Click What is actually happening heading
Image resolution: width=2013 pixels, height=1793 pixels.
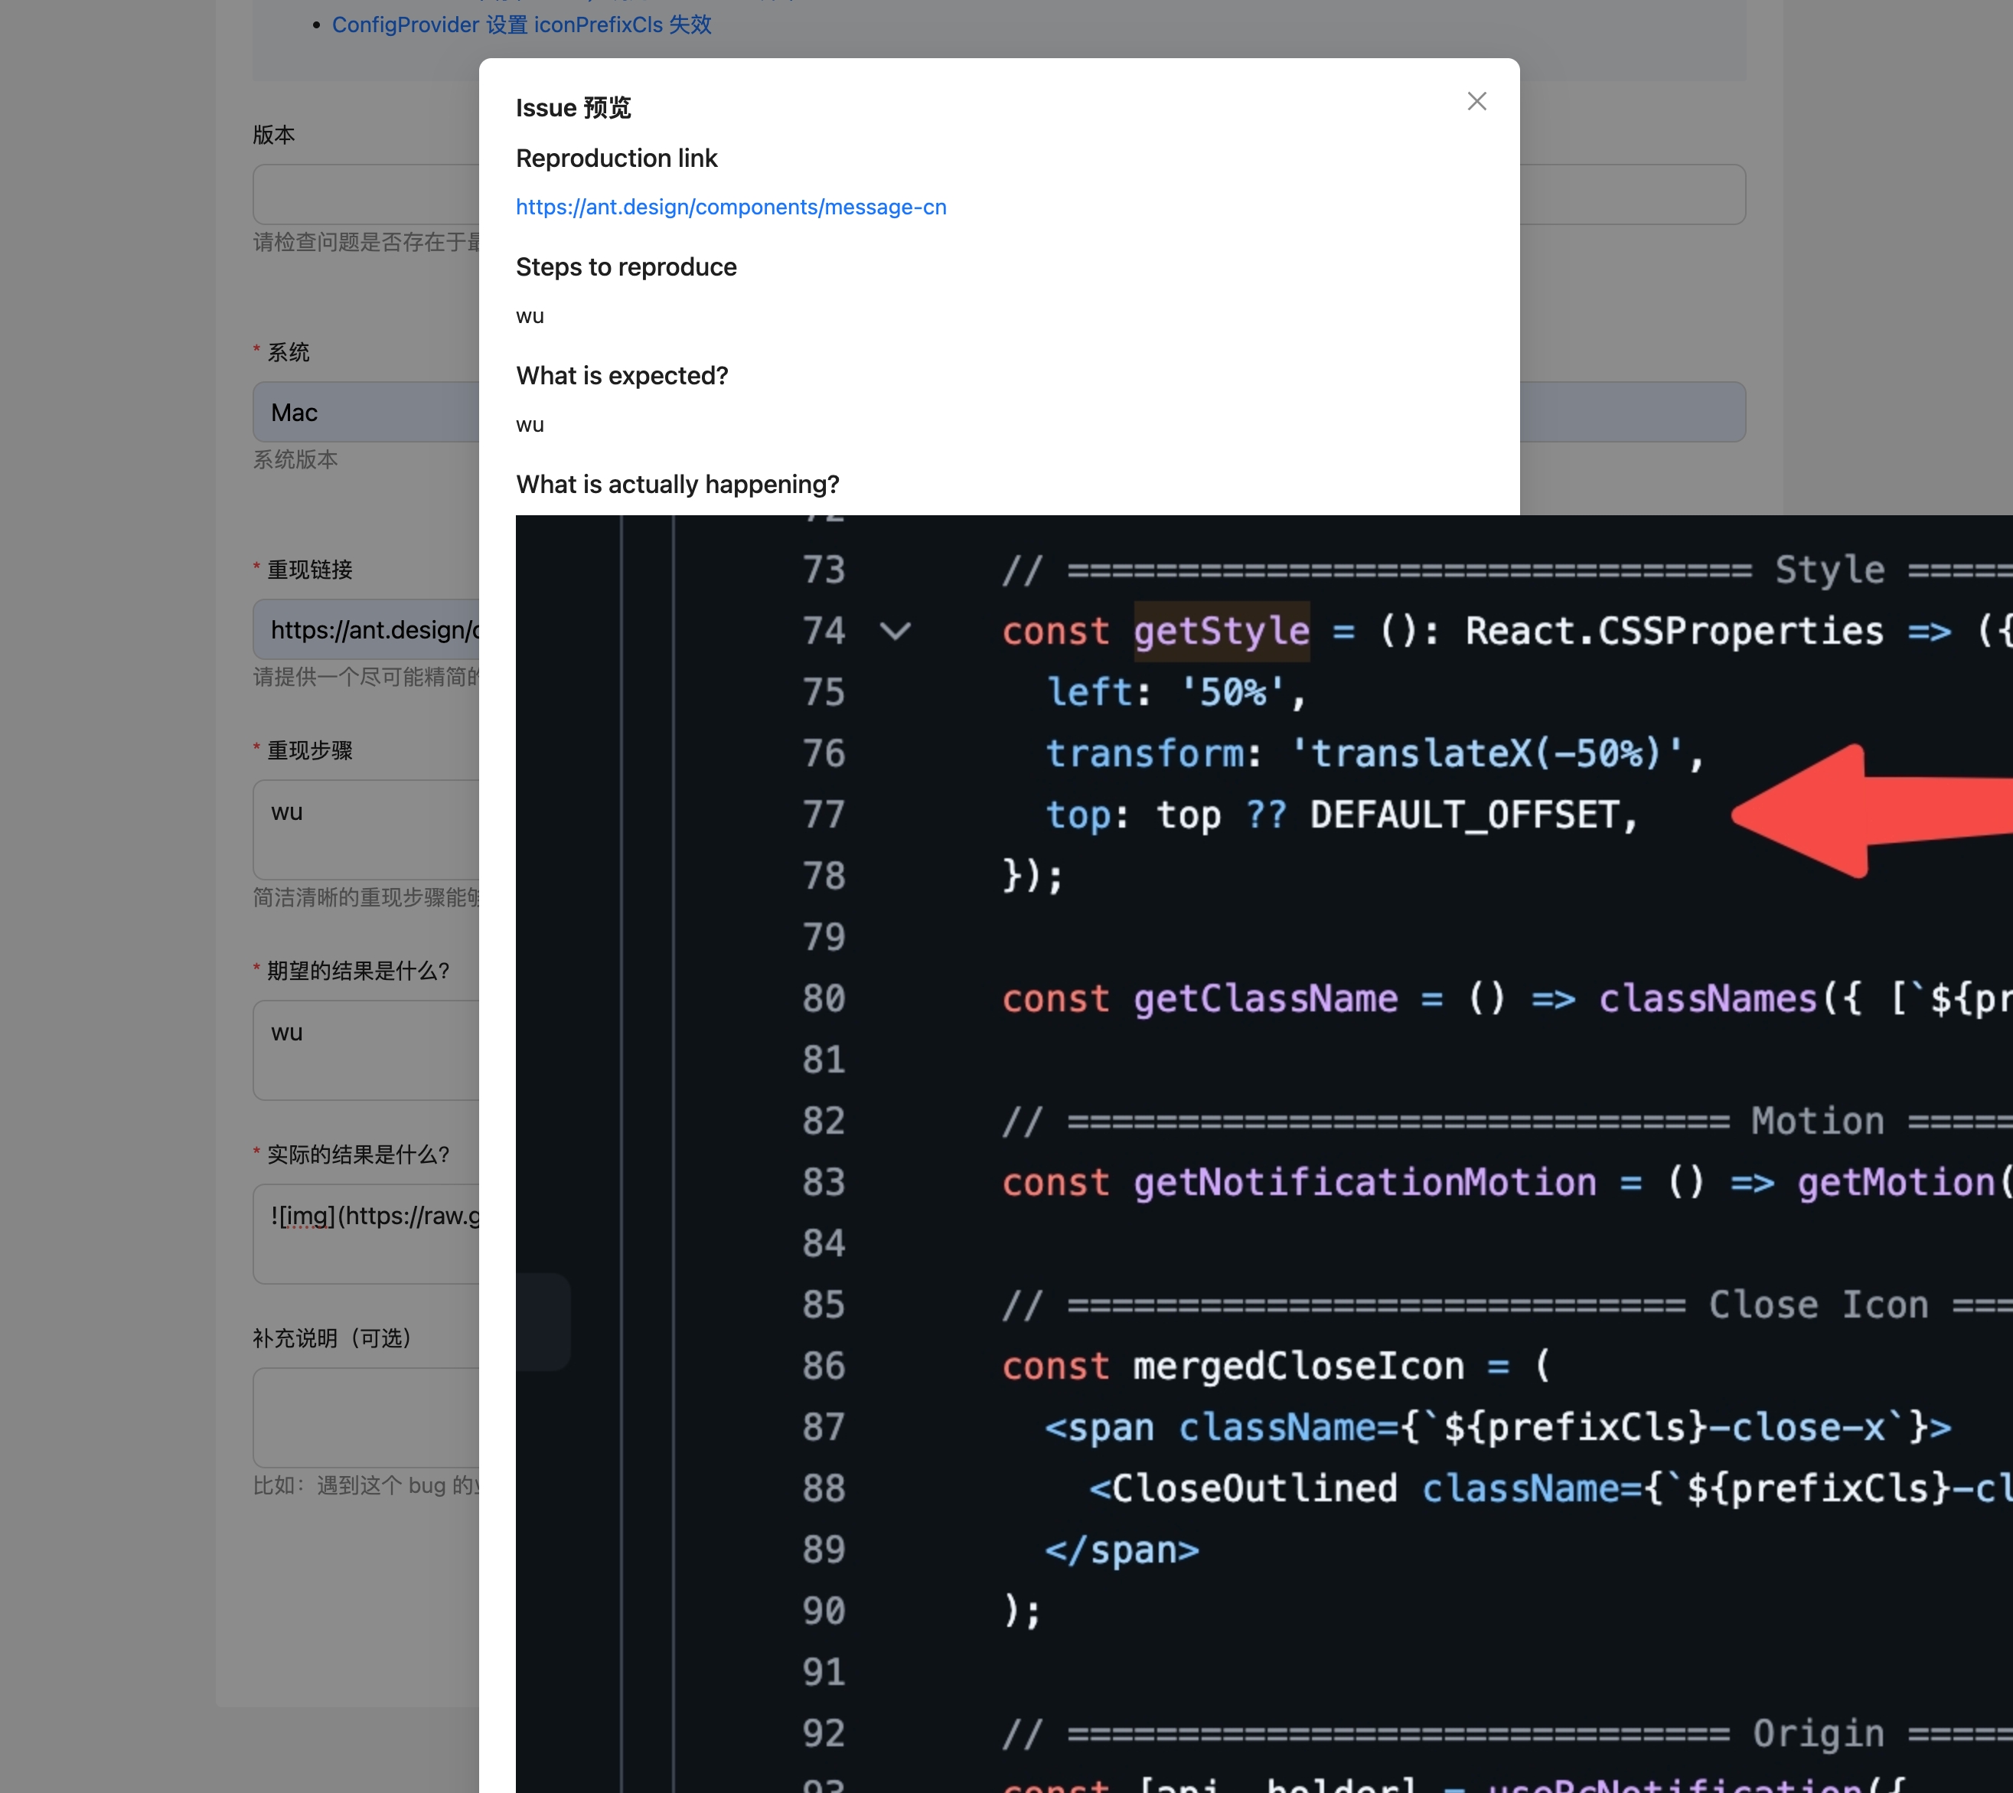click(677, 484)
